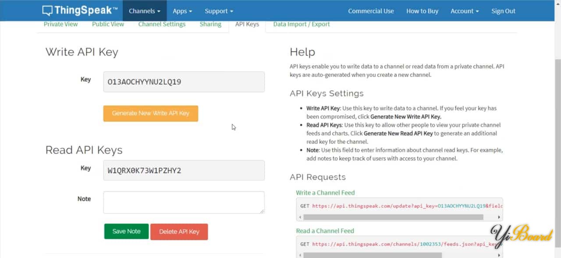Viewport: 561px width, 258px height.
Task: Open the Channels dropdown menu
Action: pos(145,11)
